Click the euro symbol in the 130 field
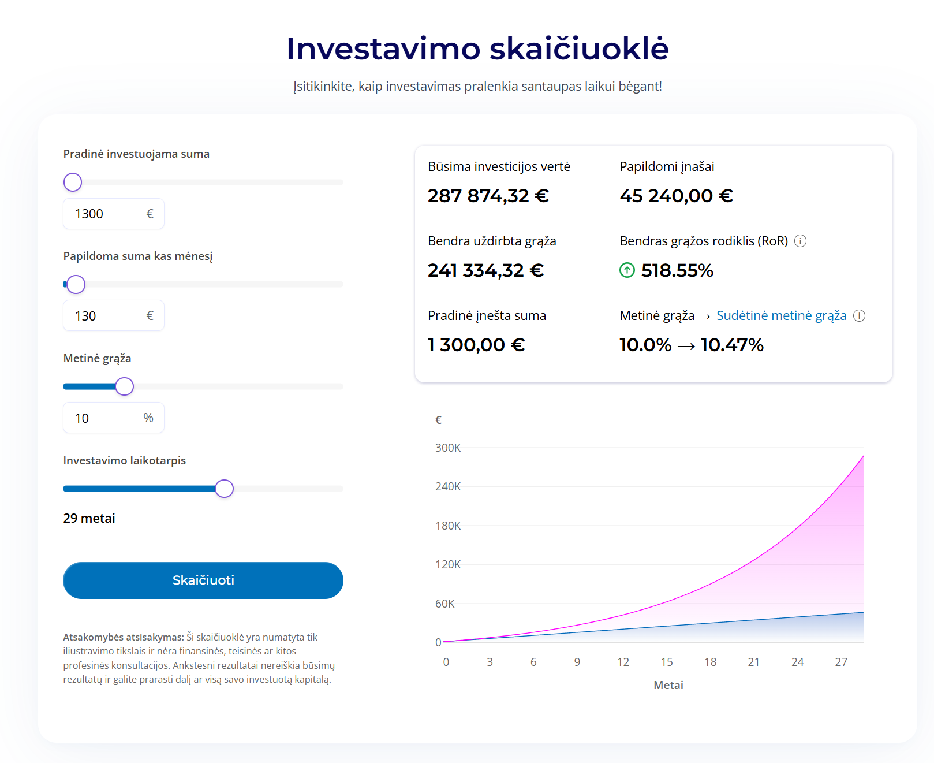Screen dimensions: 934x763 click(x=150, y=315)
